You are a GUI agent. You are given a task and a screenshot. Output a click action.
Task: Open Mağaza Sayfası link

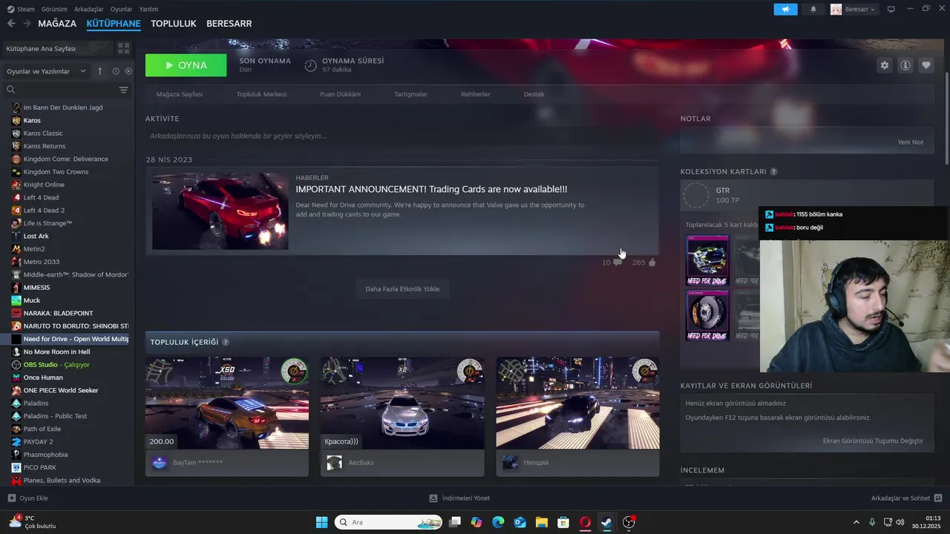click(x=180, y=94)
